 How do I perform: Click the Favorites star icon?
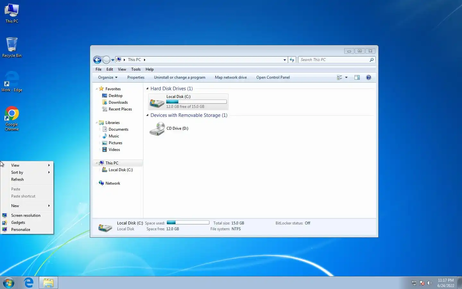pos(101,89)
